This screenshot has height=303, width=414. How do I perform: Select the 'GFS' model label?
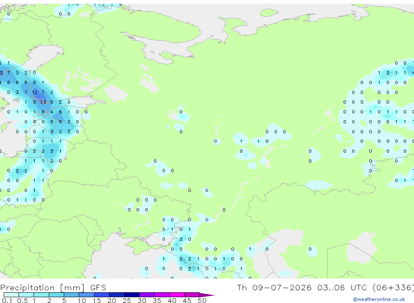[98, 288]
